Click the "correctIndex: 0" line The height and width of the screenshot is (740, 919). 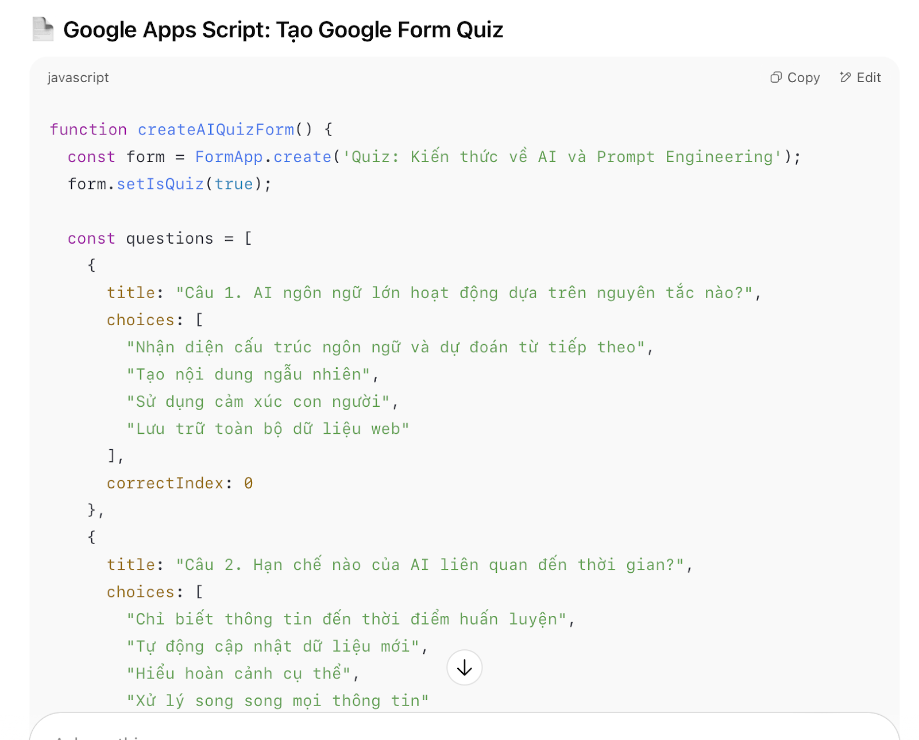click(180, 483)
